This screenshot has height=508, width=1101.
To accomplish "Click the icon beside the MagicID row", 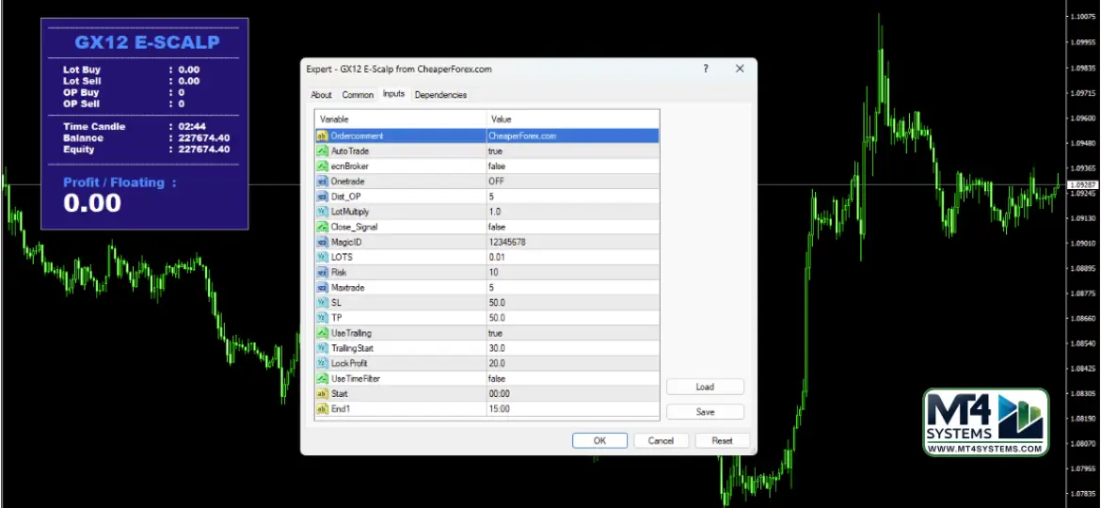I will (x=322, y=242).
